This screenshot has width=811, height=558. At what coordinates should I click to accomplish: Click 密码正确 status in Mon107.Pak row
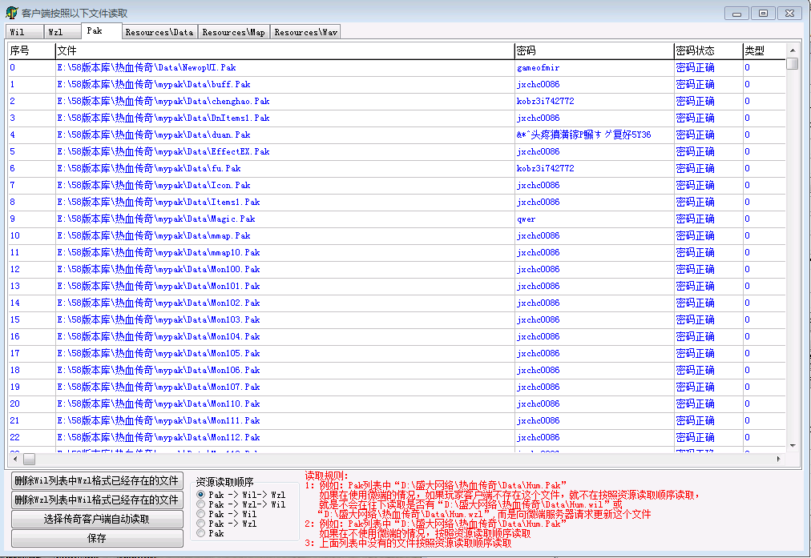coord(695,387)
